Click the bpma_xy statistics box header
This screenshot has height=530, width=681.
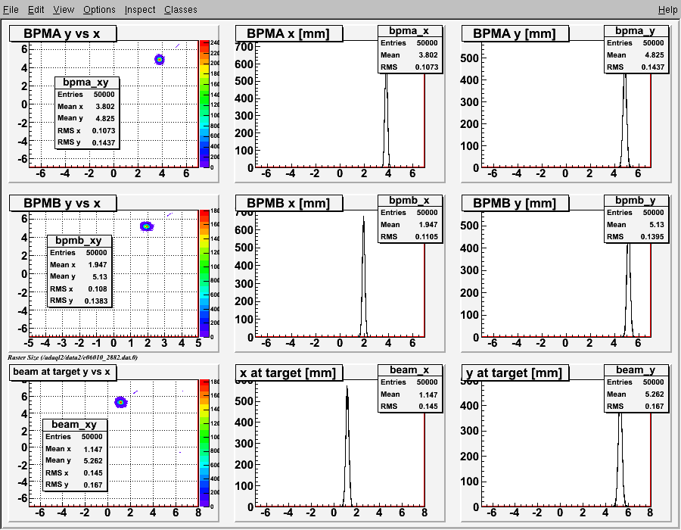86,83
